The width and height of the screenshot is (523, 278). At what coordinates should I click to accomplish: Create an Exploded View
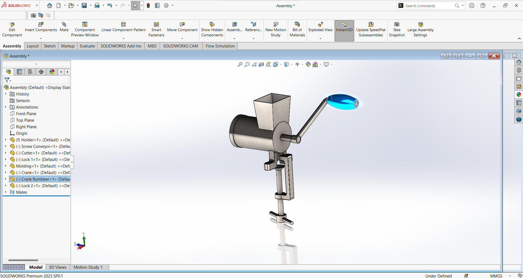coord(321,27)
